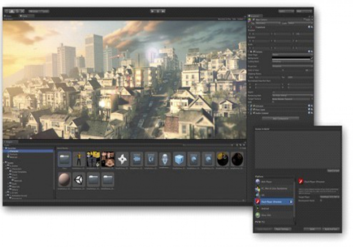The image size is (353, 247).
Task: Open the Tag dropdown in Inspector
Action: (268, 23)
